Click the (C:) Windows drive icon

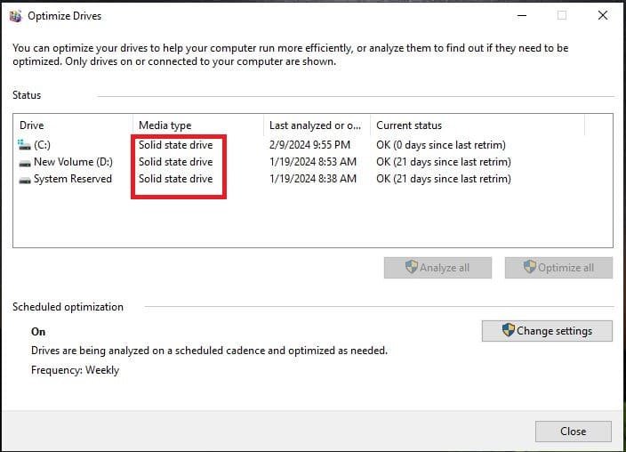point(22,144)
